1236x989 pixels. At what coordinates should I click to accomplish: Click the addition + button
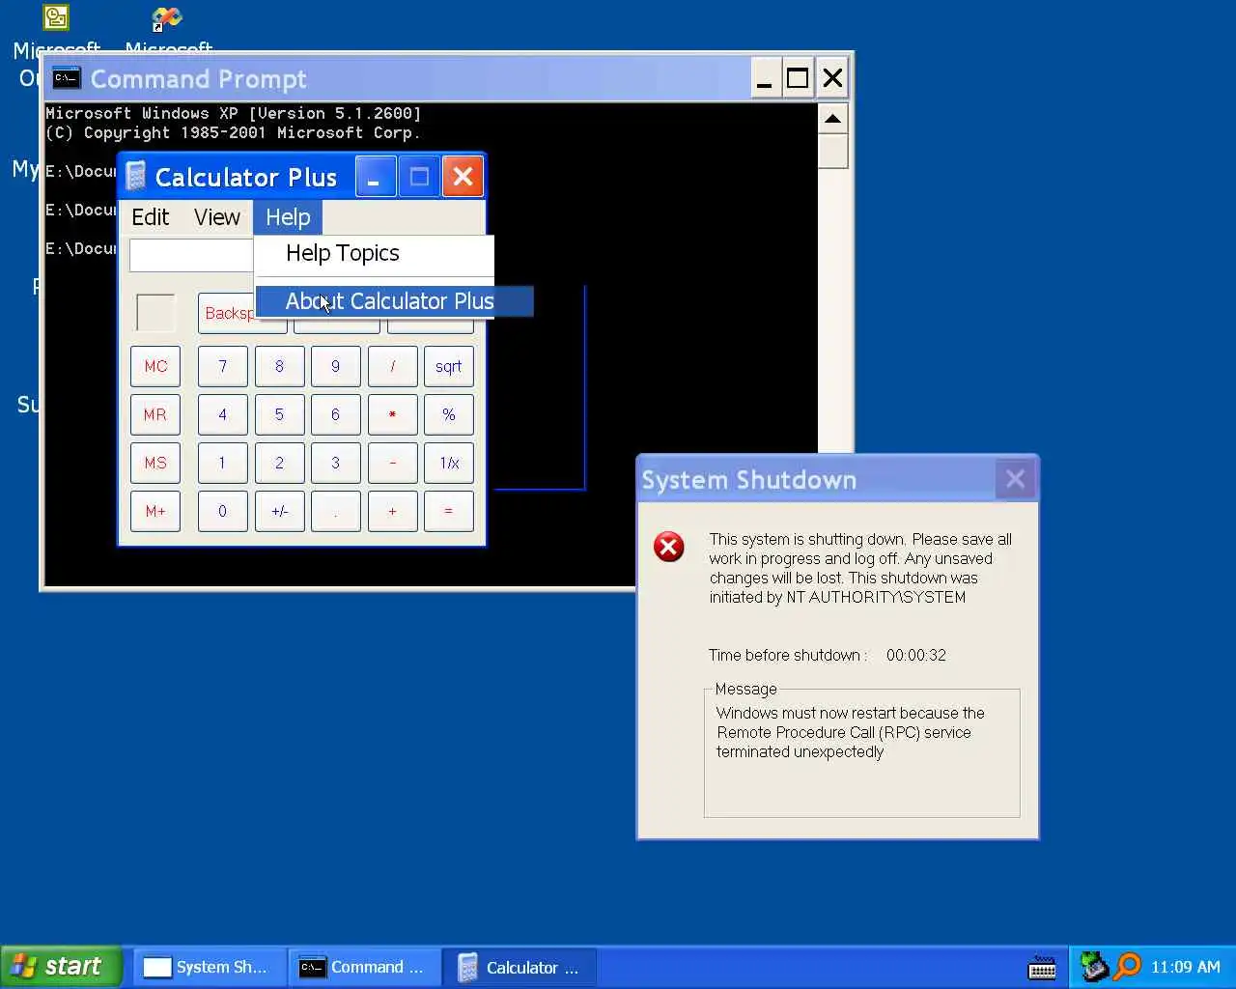392,511
